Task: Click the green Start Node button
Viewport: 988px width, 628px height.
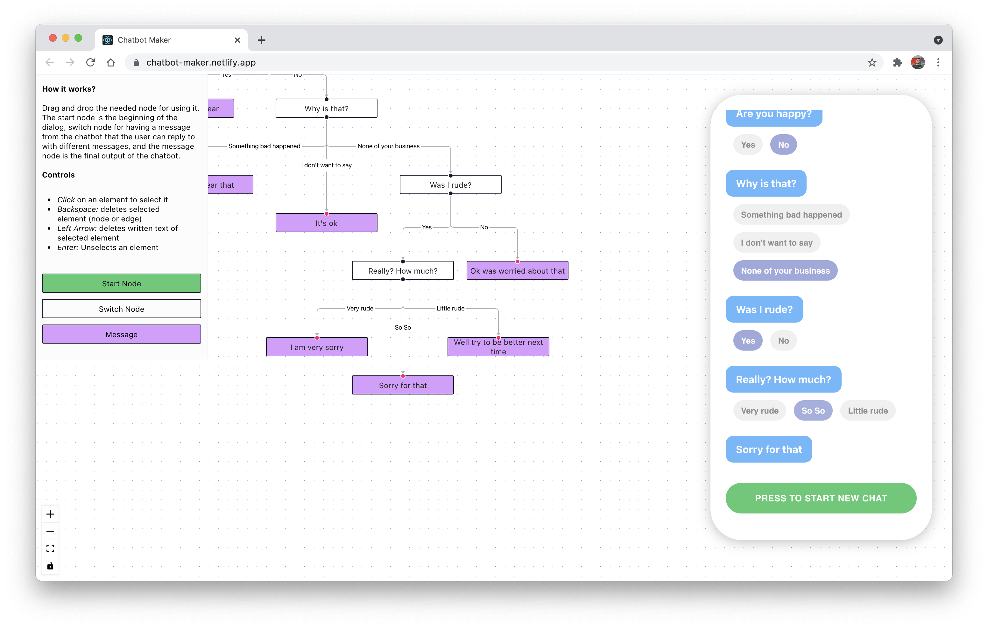Action: pyautogui.click(x=122, y=283)
